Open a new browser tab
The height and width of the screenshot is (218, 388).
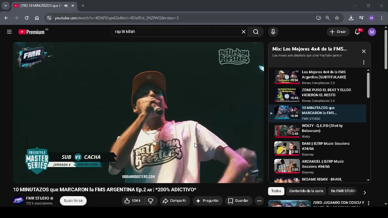click(x=83, y=6)
